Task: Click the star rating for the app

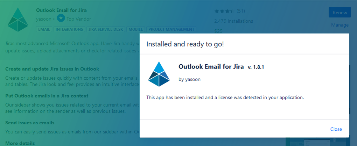Action: (x=224, y=11)
